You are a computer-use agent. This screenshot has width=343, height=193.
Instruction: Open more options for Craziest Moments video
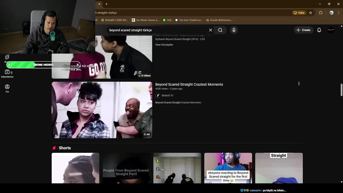point(299,84)
